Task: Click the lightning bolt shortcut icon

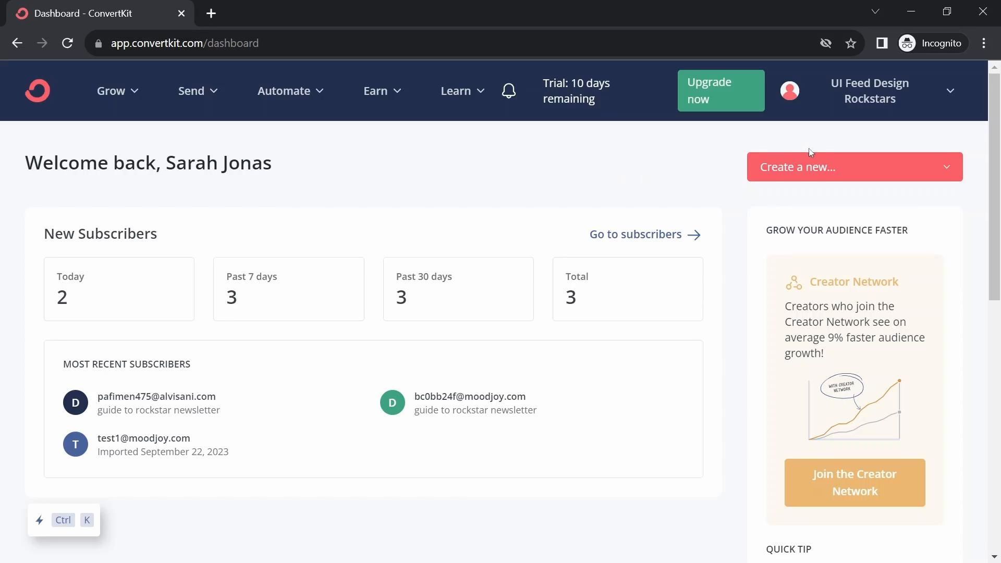Action: (40, 520)
